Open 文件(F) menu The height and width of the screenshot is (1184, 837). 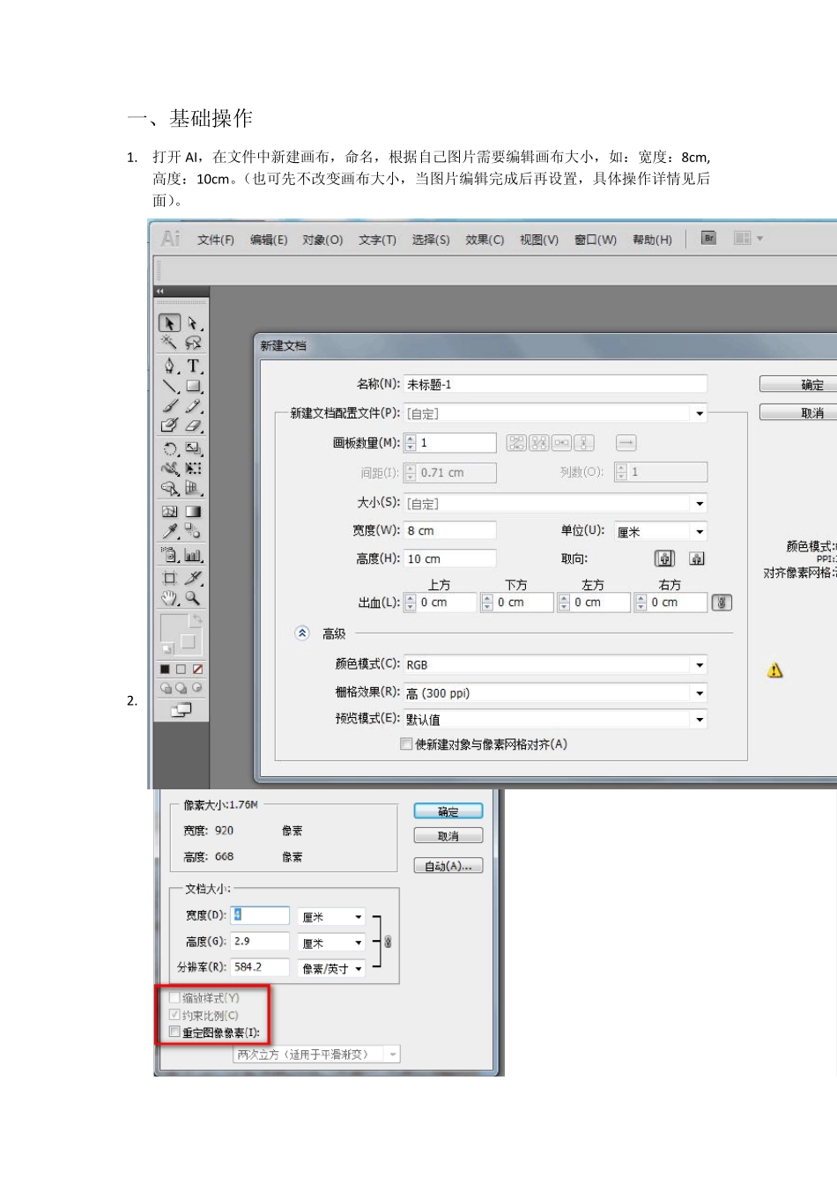tap(216, 240)
